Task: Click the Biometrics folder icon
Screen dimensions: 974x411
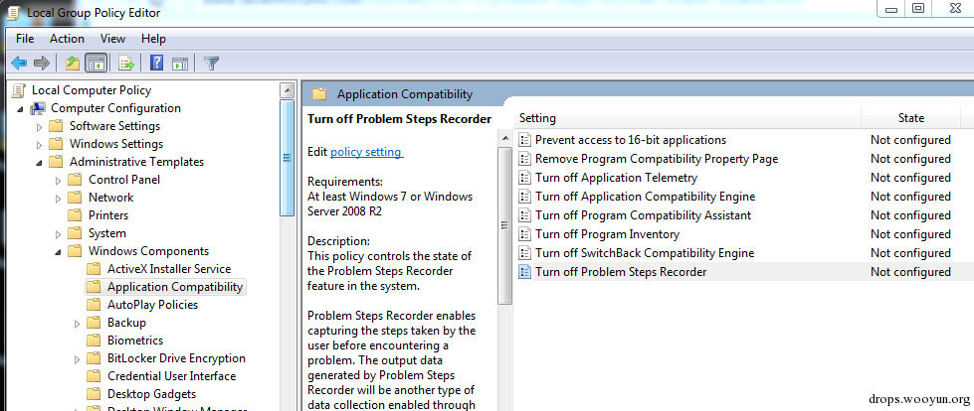Action: coord(94,341)
